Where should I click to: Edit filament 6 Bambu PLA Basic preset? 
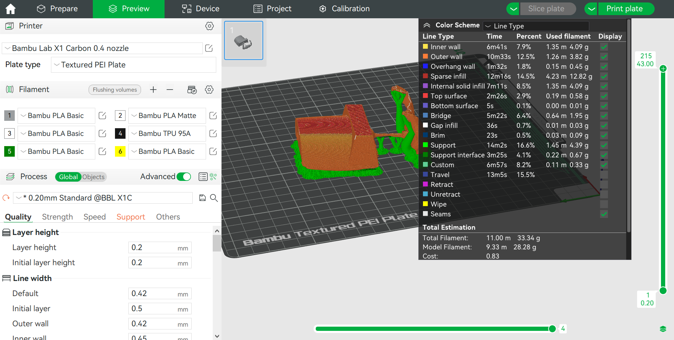pyautogui.click(x=213, y=151)
